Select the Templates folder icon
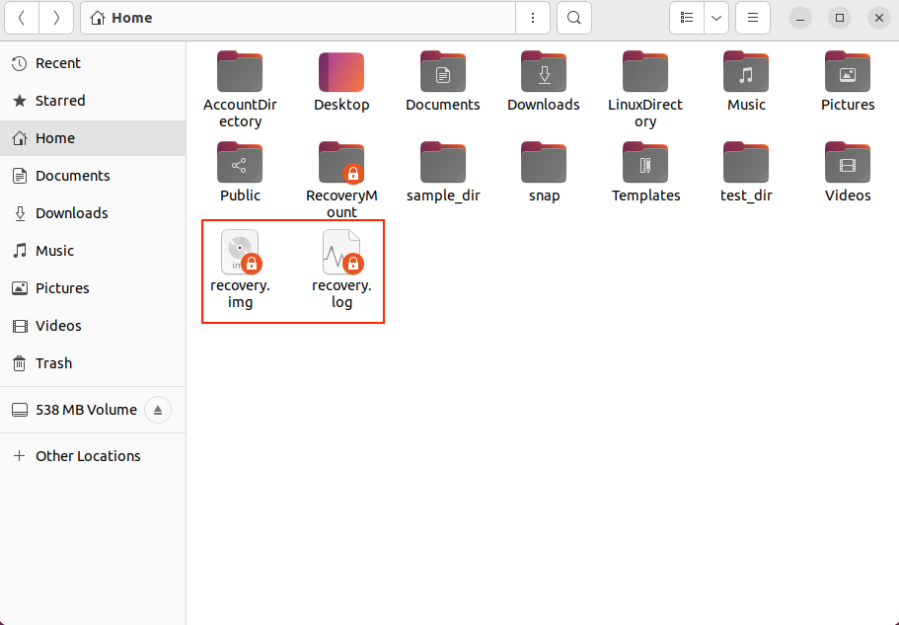The height and width of the screenshot is (625, 899). pos(645,162)
